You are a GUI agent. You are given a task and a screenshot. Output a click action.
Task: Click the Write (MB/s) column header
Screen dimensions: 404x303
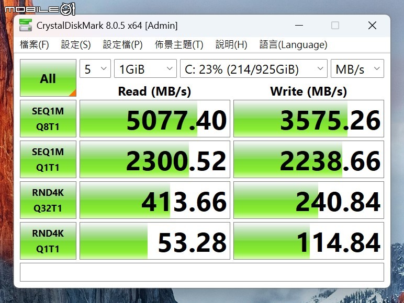pos(308,91)
